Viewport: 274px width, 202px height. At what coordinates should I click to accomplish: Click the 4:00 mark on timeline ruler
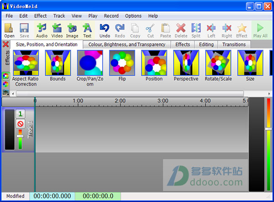pyautogui.click(x=205, y=101)
